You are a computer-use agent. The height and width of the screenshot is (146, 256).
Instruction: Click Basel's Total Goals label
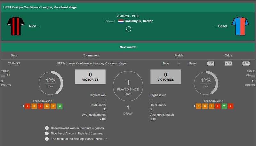[158, 105]
